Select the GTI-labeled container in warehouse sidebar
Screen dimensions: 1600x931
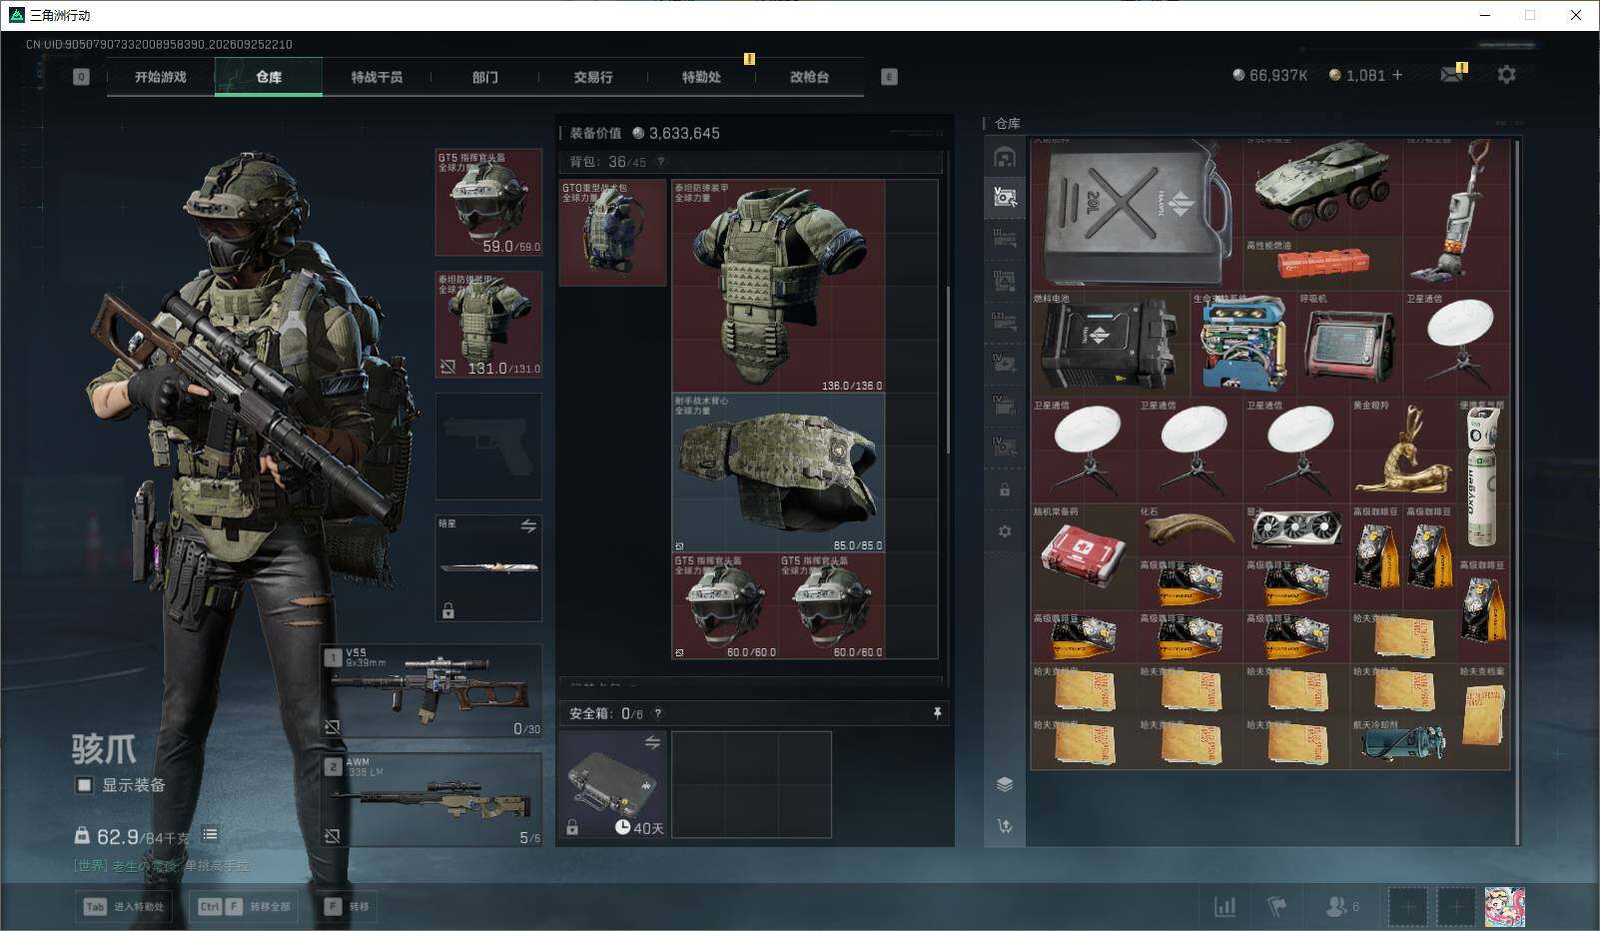point(1005,322)
